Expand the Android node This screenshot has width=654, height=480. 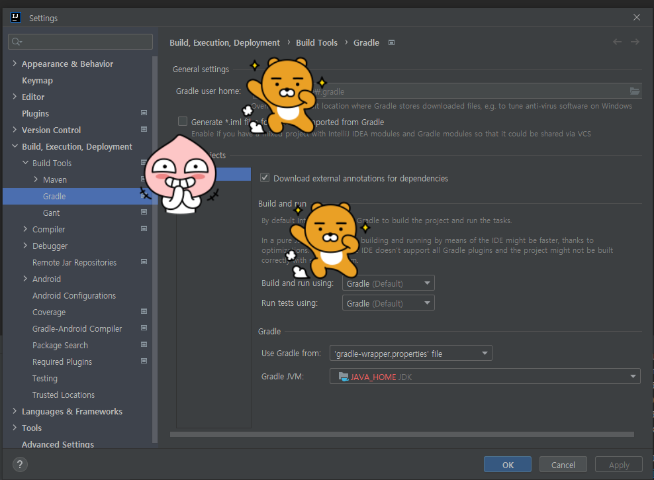pyautogui.click(x=25, y=279)
